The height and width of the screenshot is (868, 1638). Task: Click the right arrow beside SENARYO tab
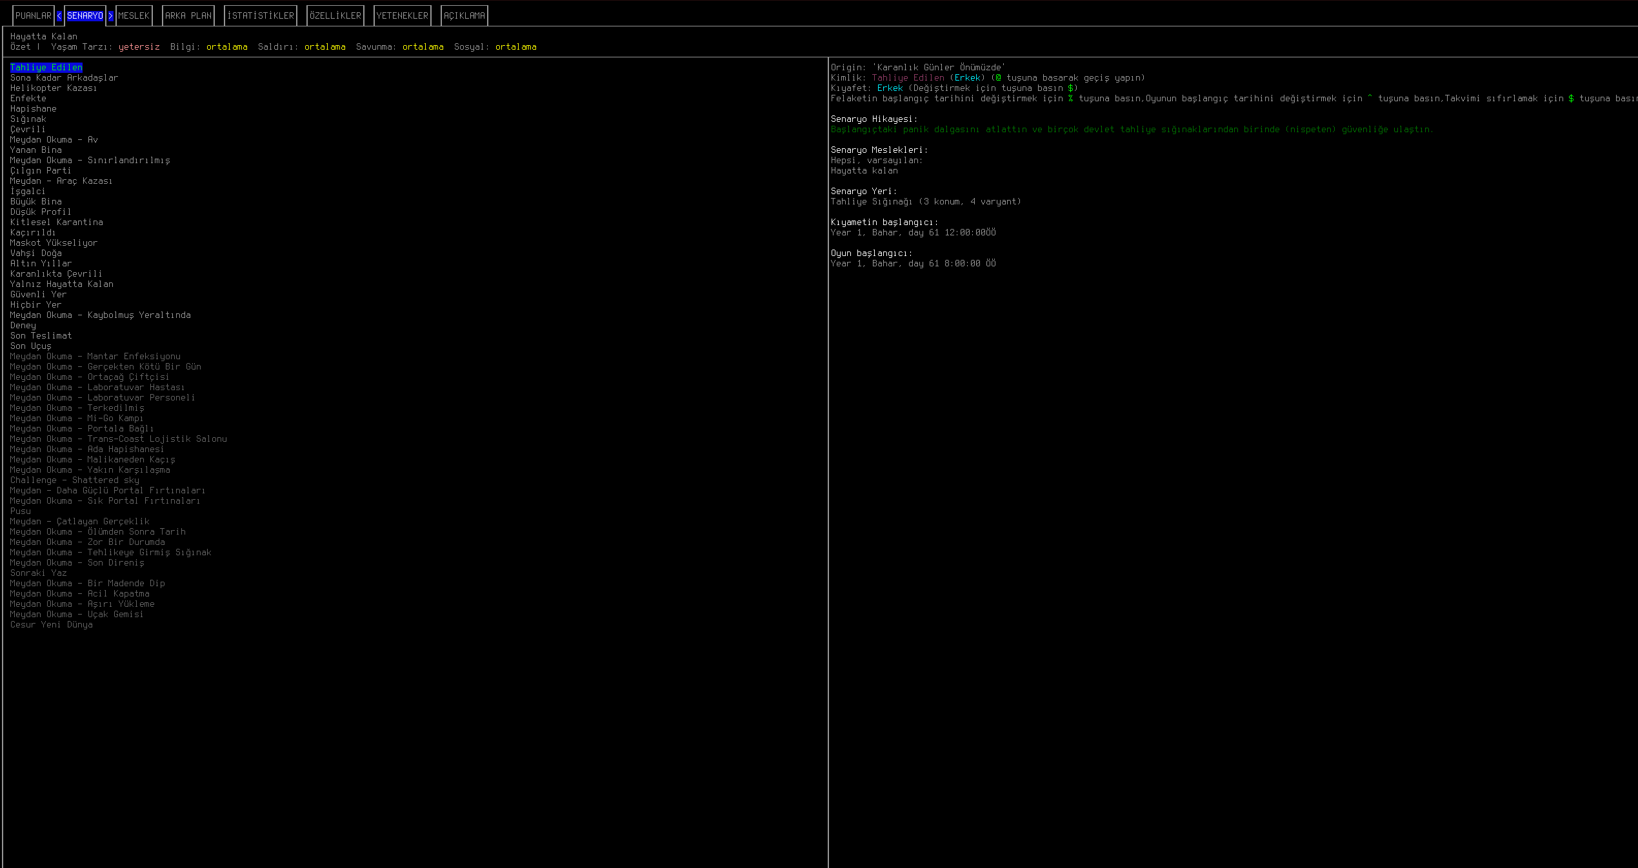[110, 15]
